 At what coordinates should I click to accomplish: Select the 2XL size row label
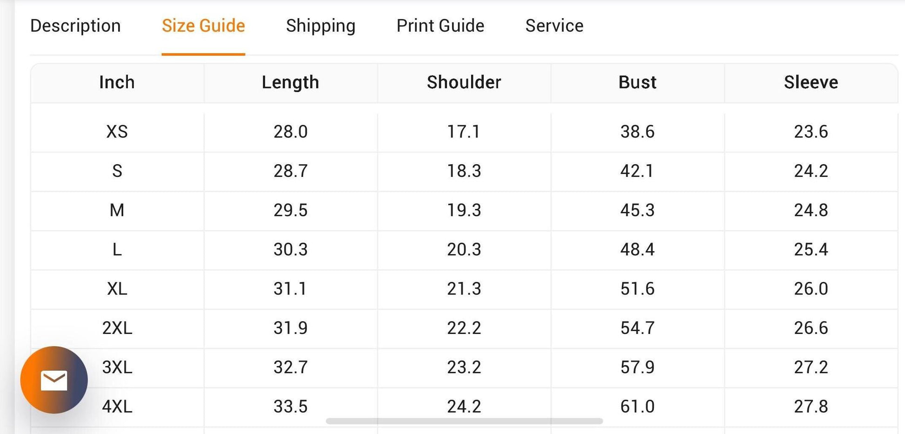117,328
